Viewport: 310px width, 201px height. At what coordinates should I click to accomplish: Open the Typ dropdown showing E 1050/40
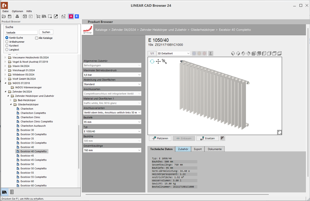pyautogui.click(x=112, y=131)
